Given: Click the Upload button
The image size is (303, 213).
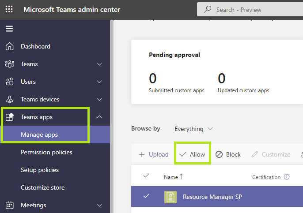Looking at the screenshot, I should point(154,154).
